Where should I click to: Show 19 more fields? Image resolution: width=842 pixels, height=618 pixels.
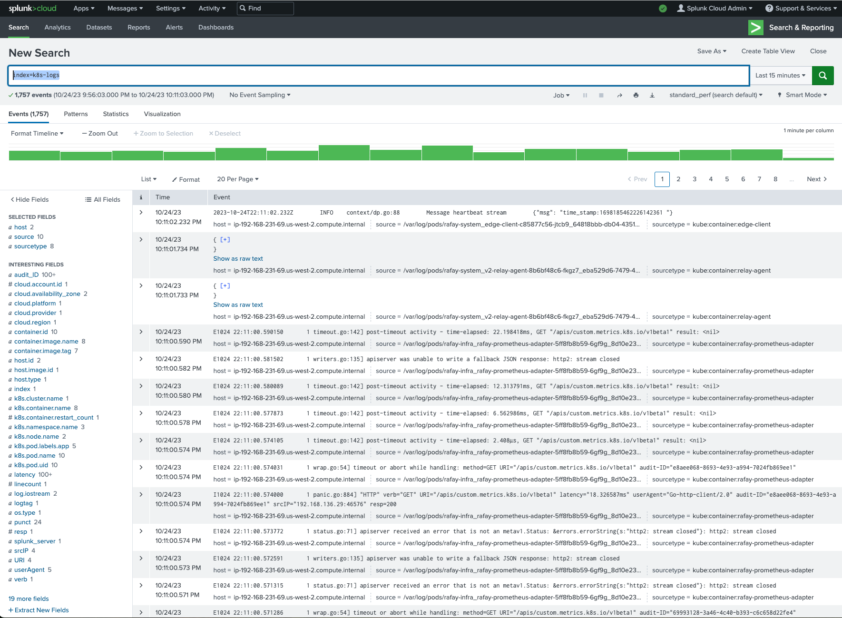click(x=29, y=598)
